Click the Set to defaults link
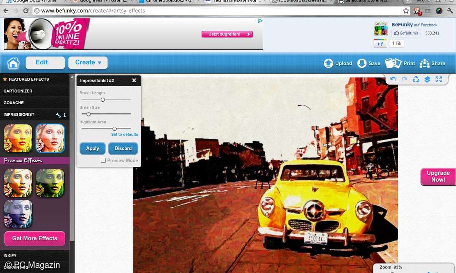The height and width of the screenshot is (273, 456). click(124, 135)
